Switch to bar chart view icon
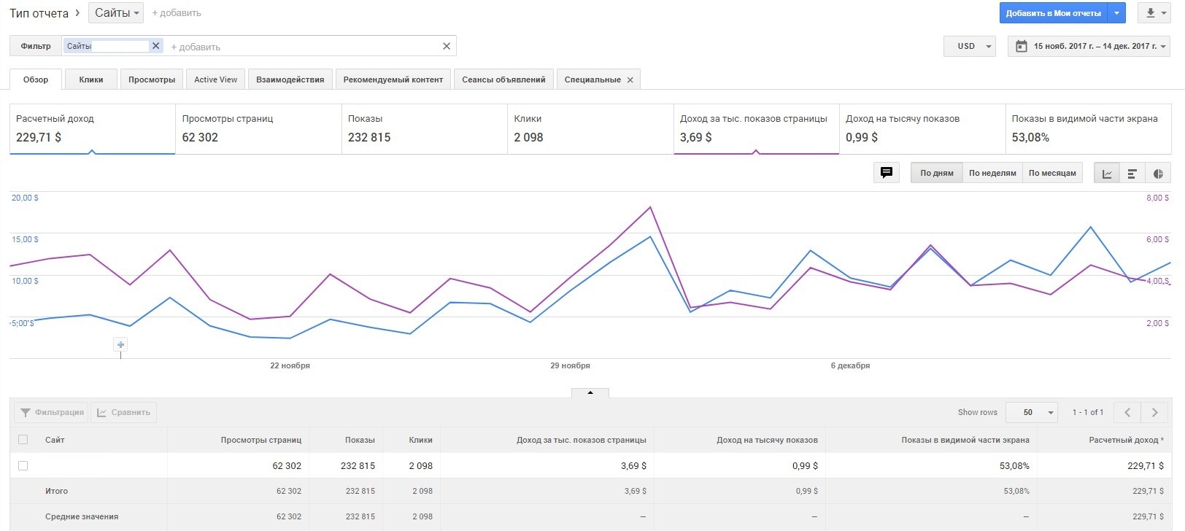The height and width of the screenshot is (531, 1185). click(x=1132, y=174)
